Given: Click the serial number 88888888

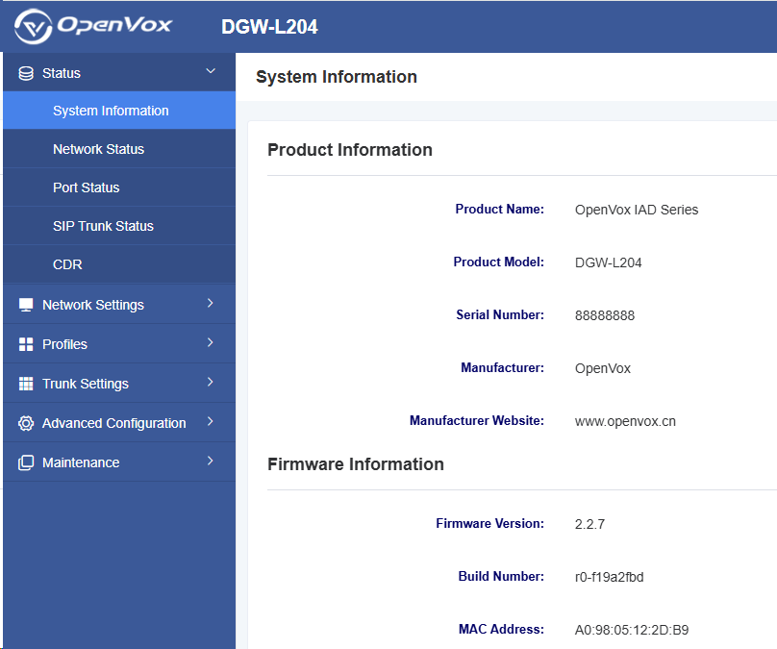Looking at the screenshot, I should pyautogui.click(x=605, y=315).
